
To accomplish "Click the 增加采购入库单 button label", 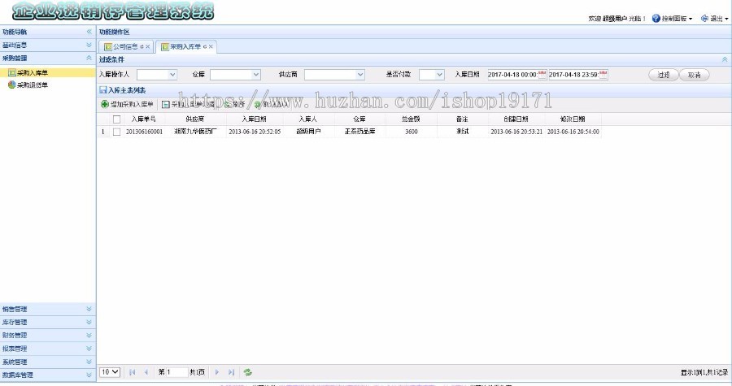I will click(132, 105).
